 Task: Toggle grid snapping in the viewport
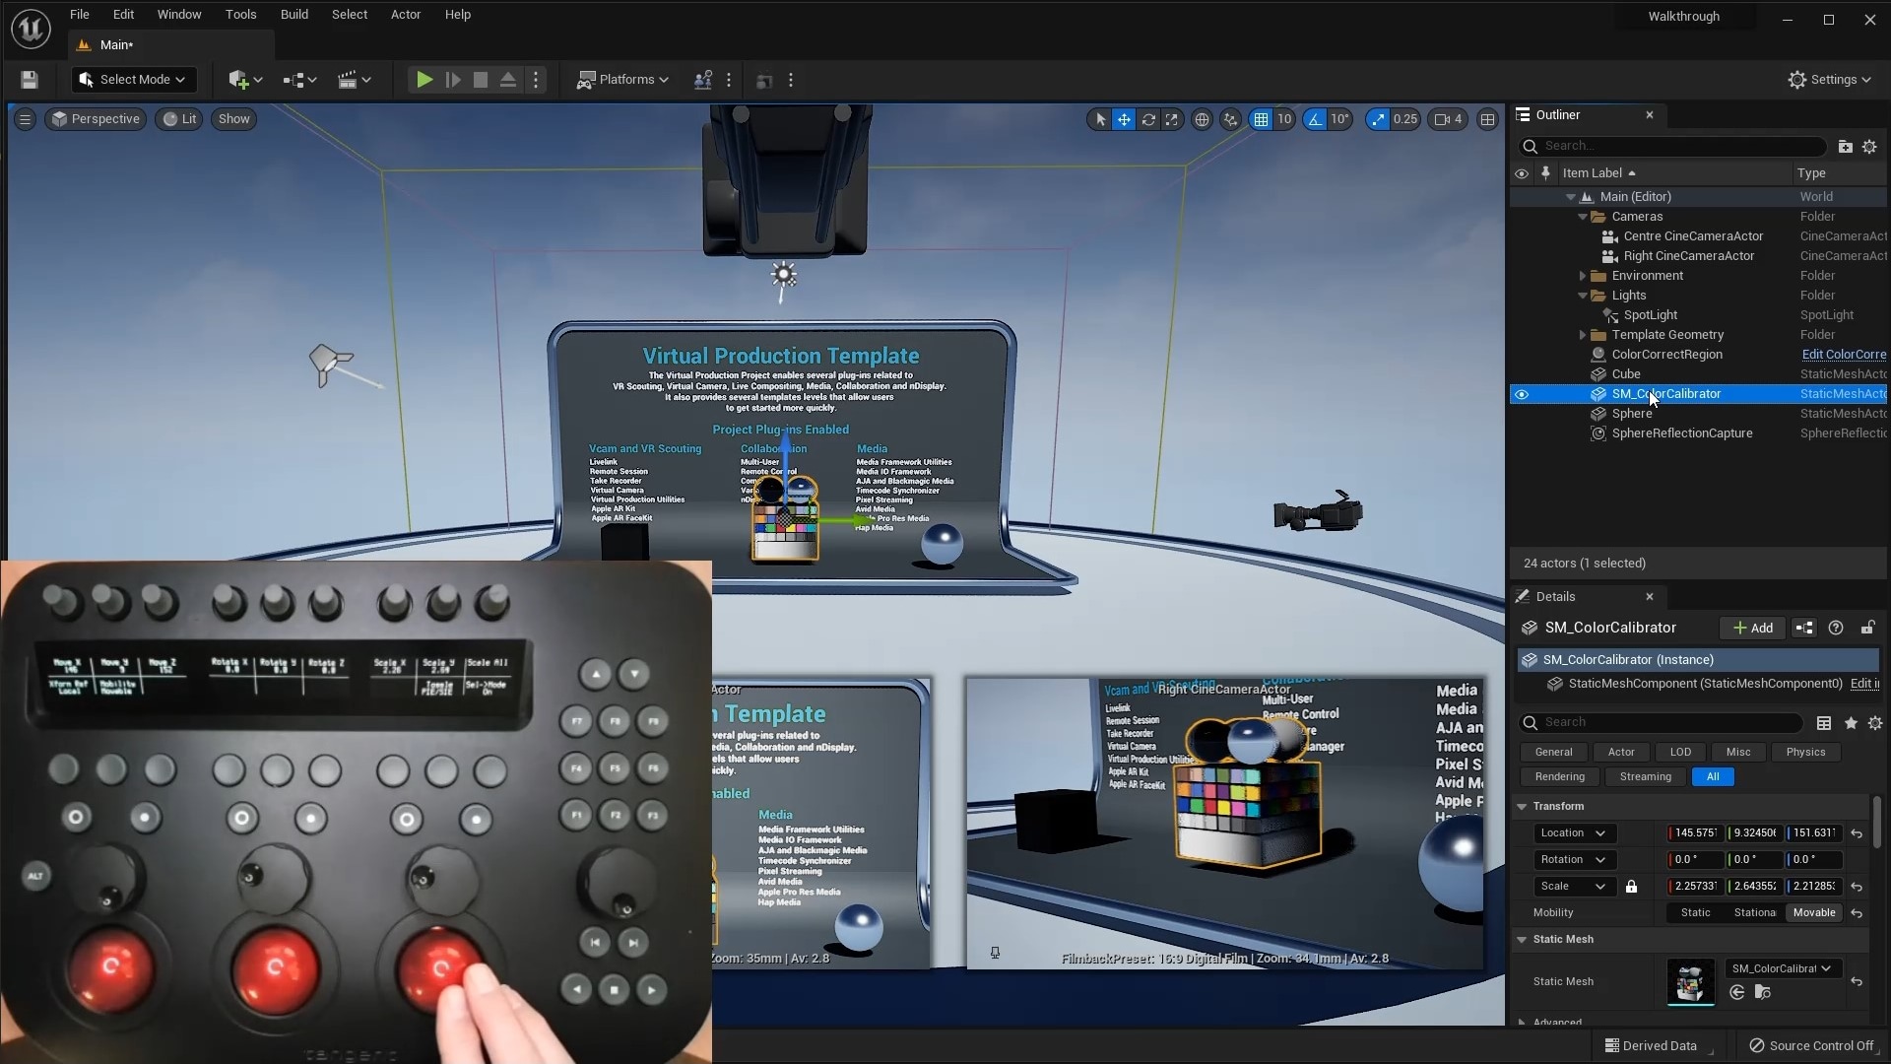pos(1261,119)
